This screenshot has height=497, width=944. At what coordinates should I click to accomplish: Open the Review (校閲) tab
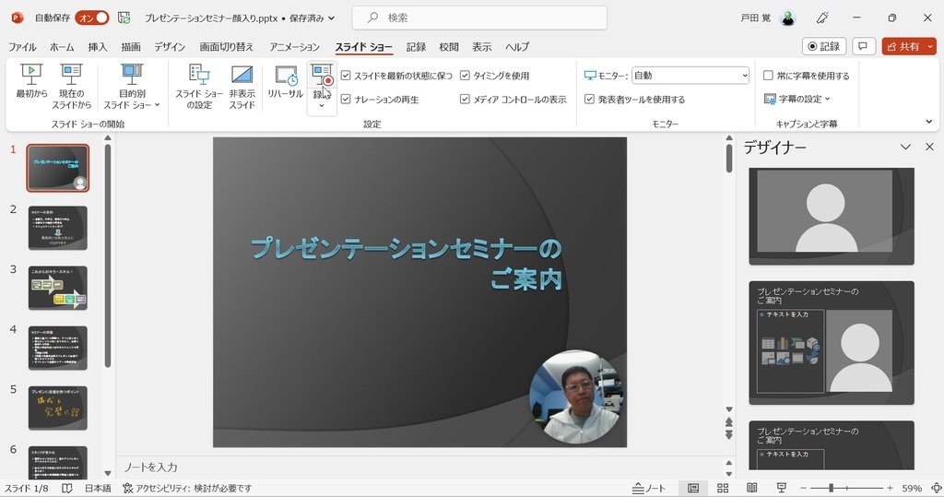pyautogui.click(x=449, y=47)
